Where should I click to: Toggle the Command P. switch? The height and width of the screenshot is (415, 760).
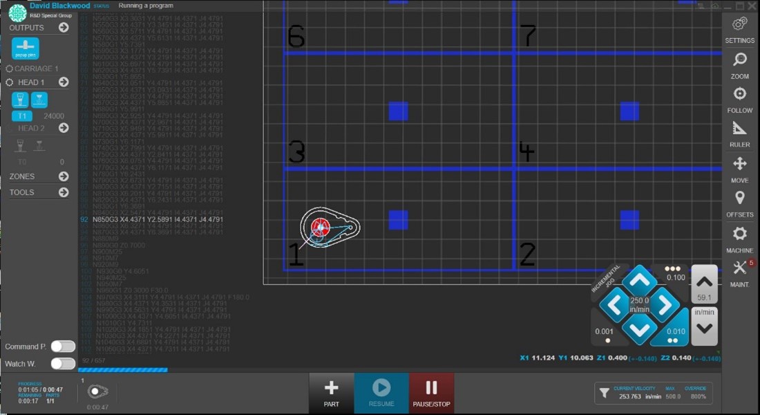(64, 347)
